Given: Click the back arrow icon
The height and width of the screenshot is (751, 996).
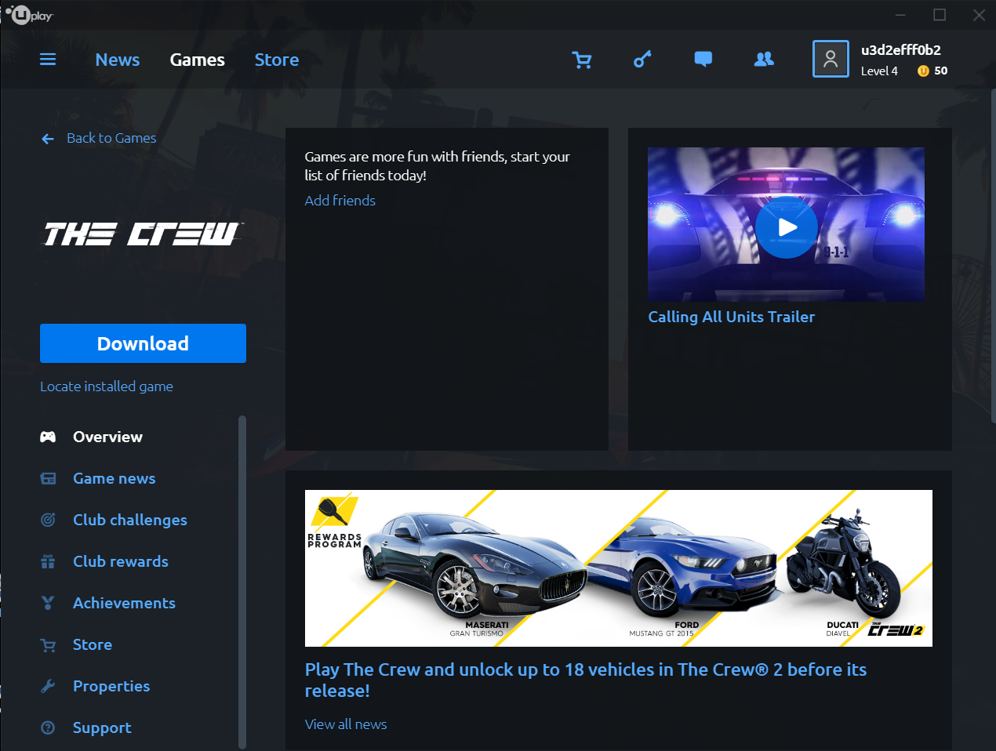Looking at the screenshot, I should [x=48, y=139].
